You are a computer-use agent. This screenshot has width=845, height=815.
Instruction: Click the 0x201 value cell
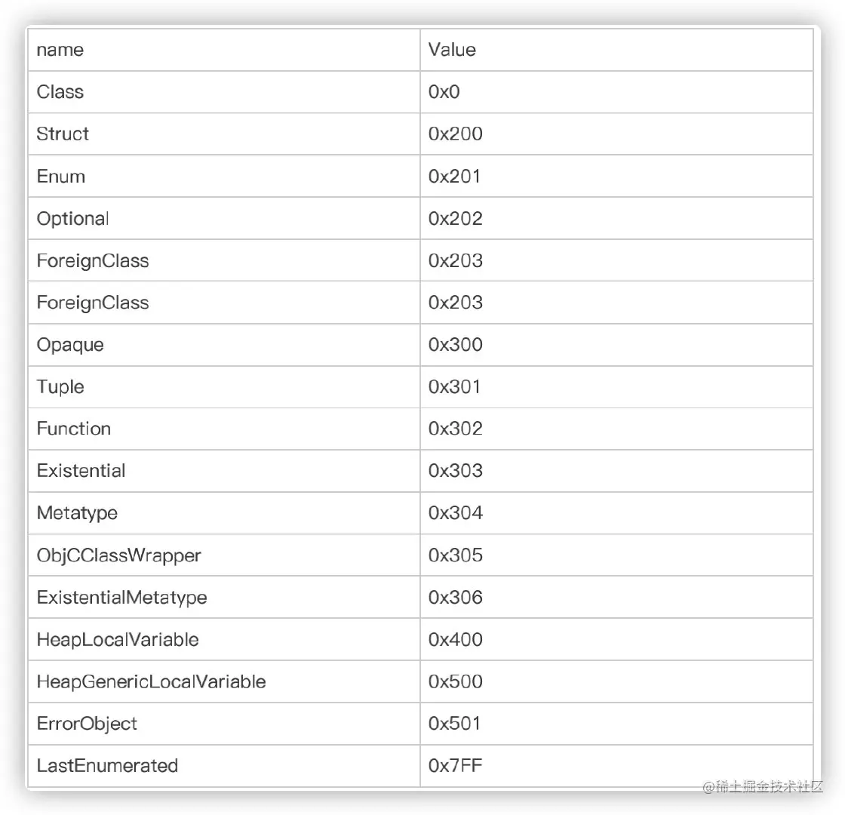(454, 177)
